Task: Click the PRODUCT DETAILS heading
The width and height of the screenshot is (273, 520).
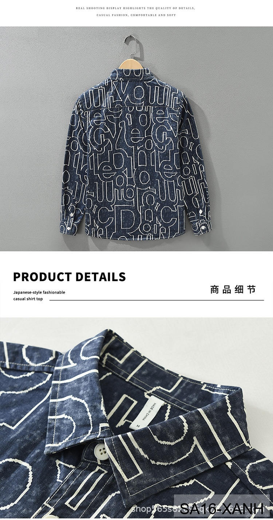Action: (x=69, y=277)
